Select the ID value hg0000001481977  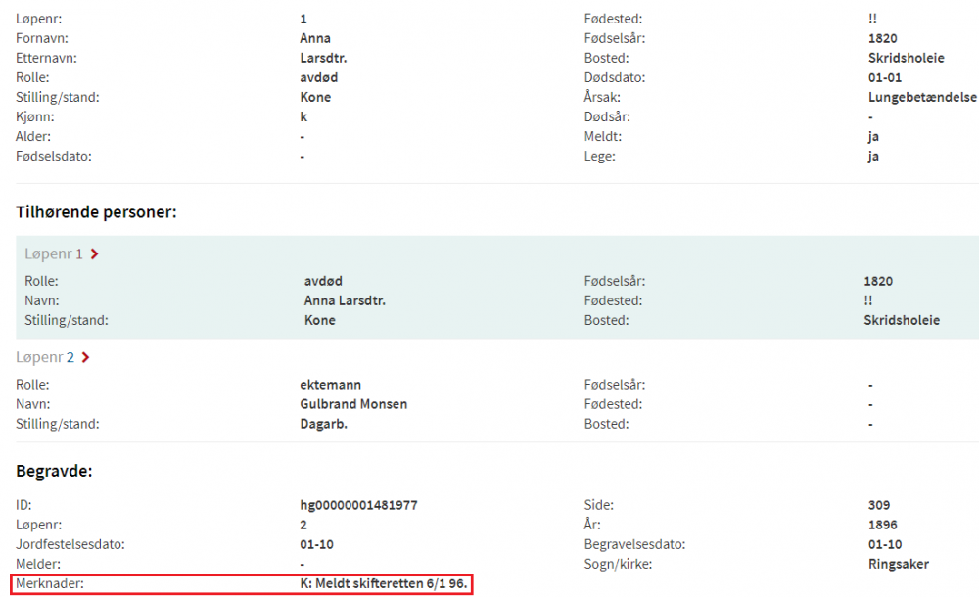click(361, 505)
